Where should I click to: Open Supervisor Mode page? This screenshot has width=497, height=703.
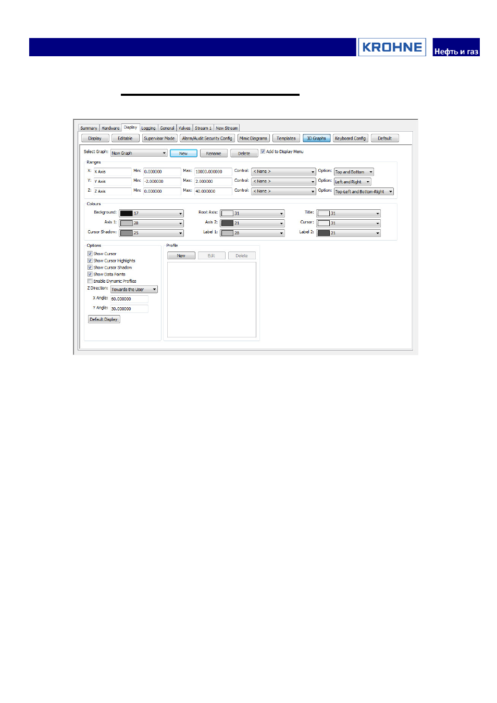click(x=159, y=139)
